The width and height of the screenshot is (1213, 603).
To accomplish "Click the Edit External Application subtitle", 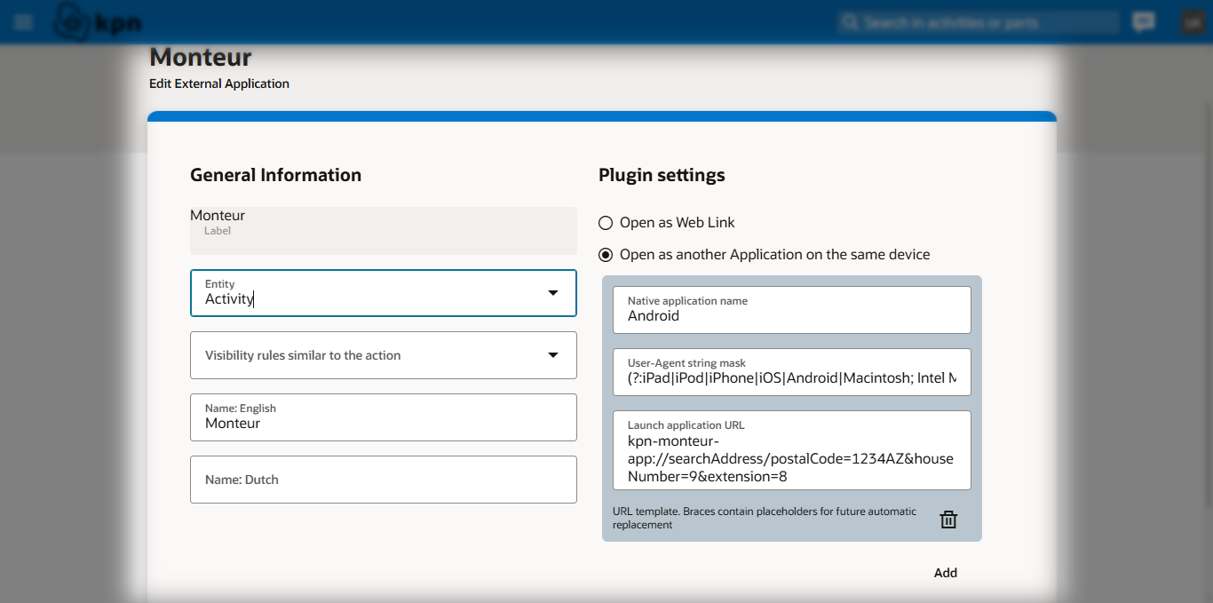I will point(219,83).
